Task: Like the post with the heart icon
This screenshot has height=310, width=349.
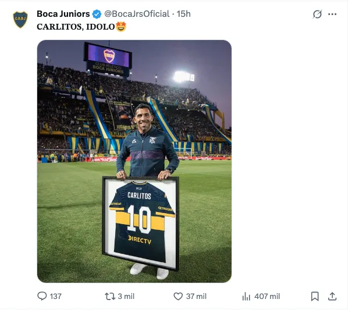Action: point(179,296)
